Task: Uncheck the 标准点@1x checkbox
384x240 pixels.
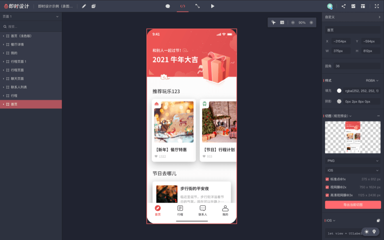Action: (327, 179)
